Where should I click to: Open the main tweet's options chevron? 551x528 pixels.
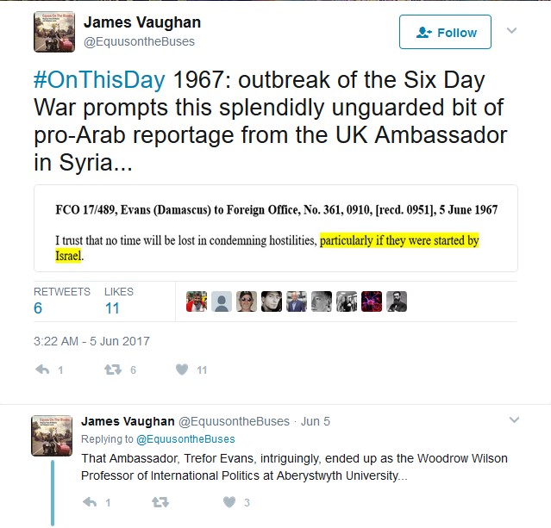[511, 31]
